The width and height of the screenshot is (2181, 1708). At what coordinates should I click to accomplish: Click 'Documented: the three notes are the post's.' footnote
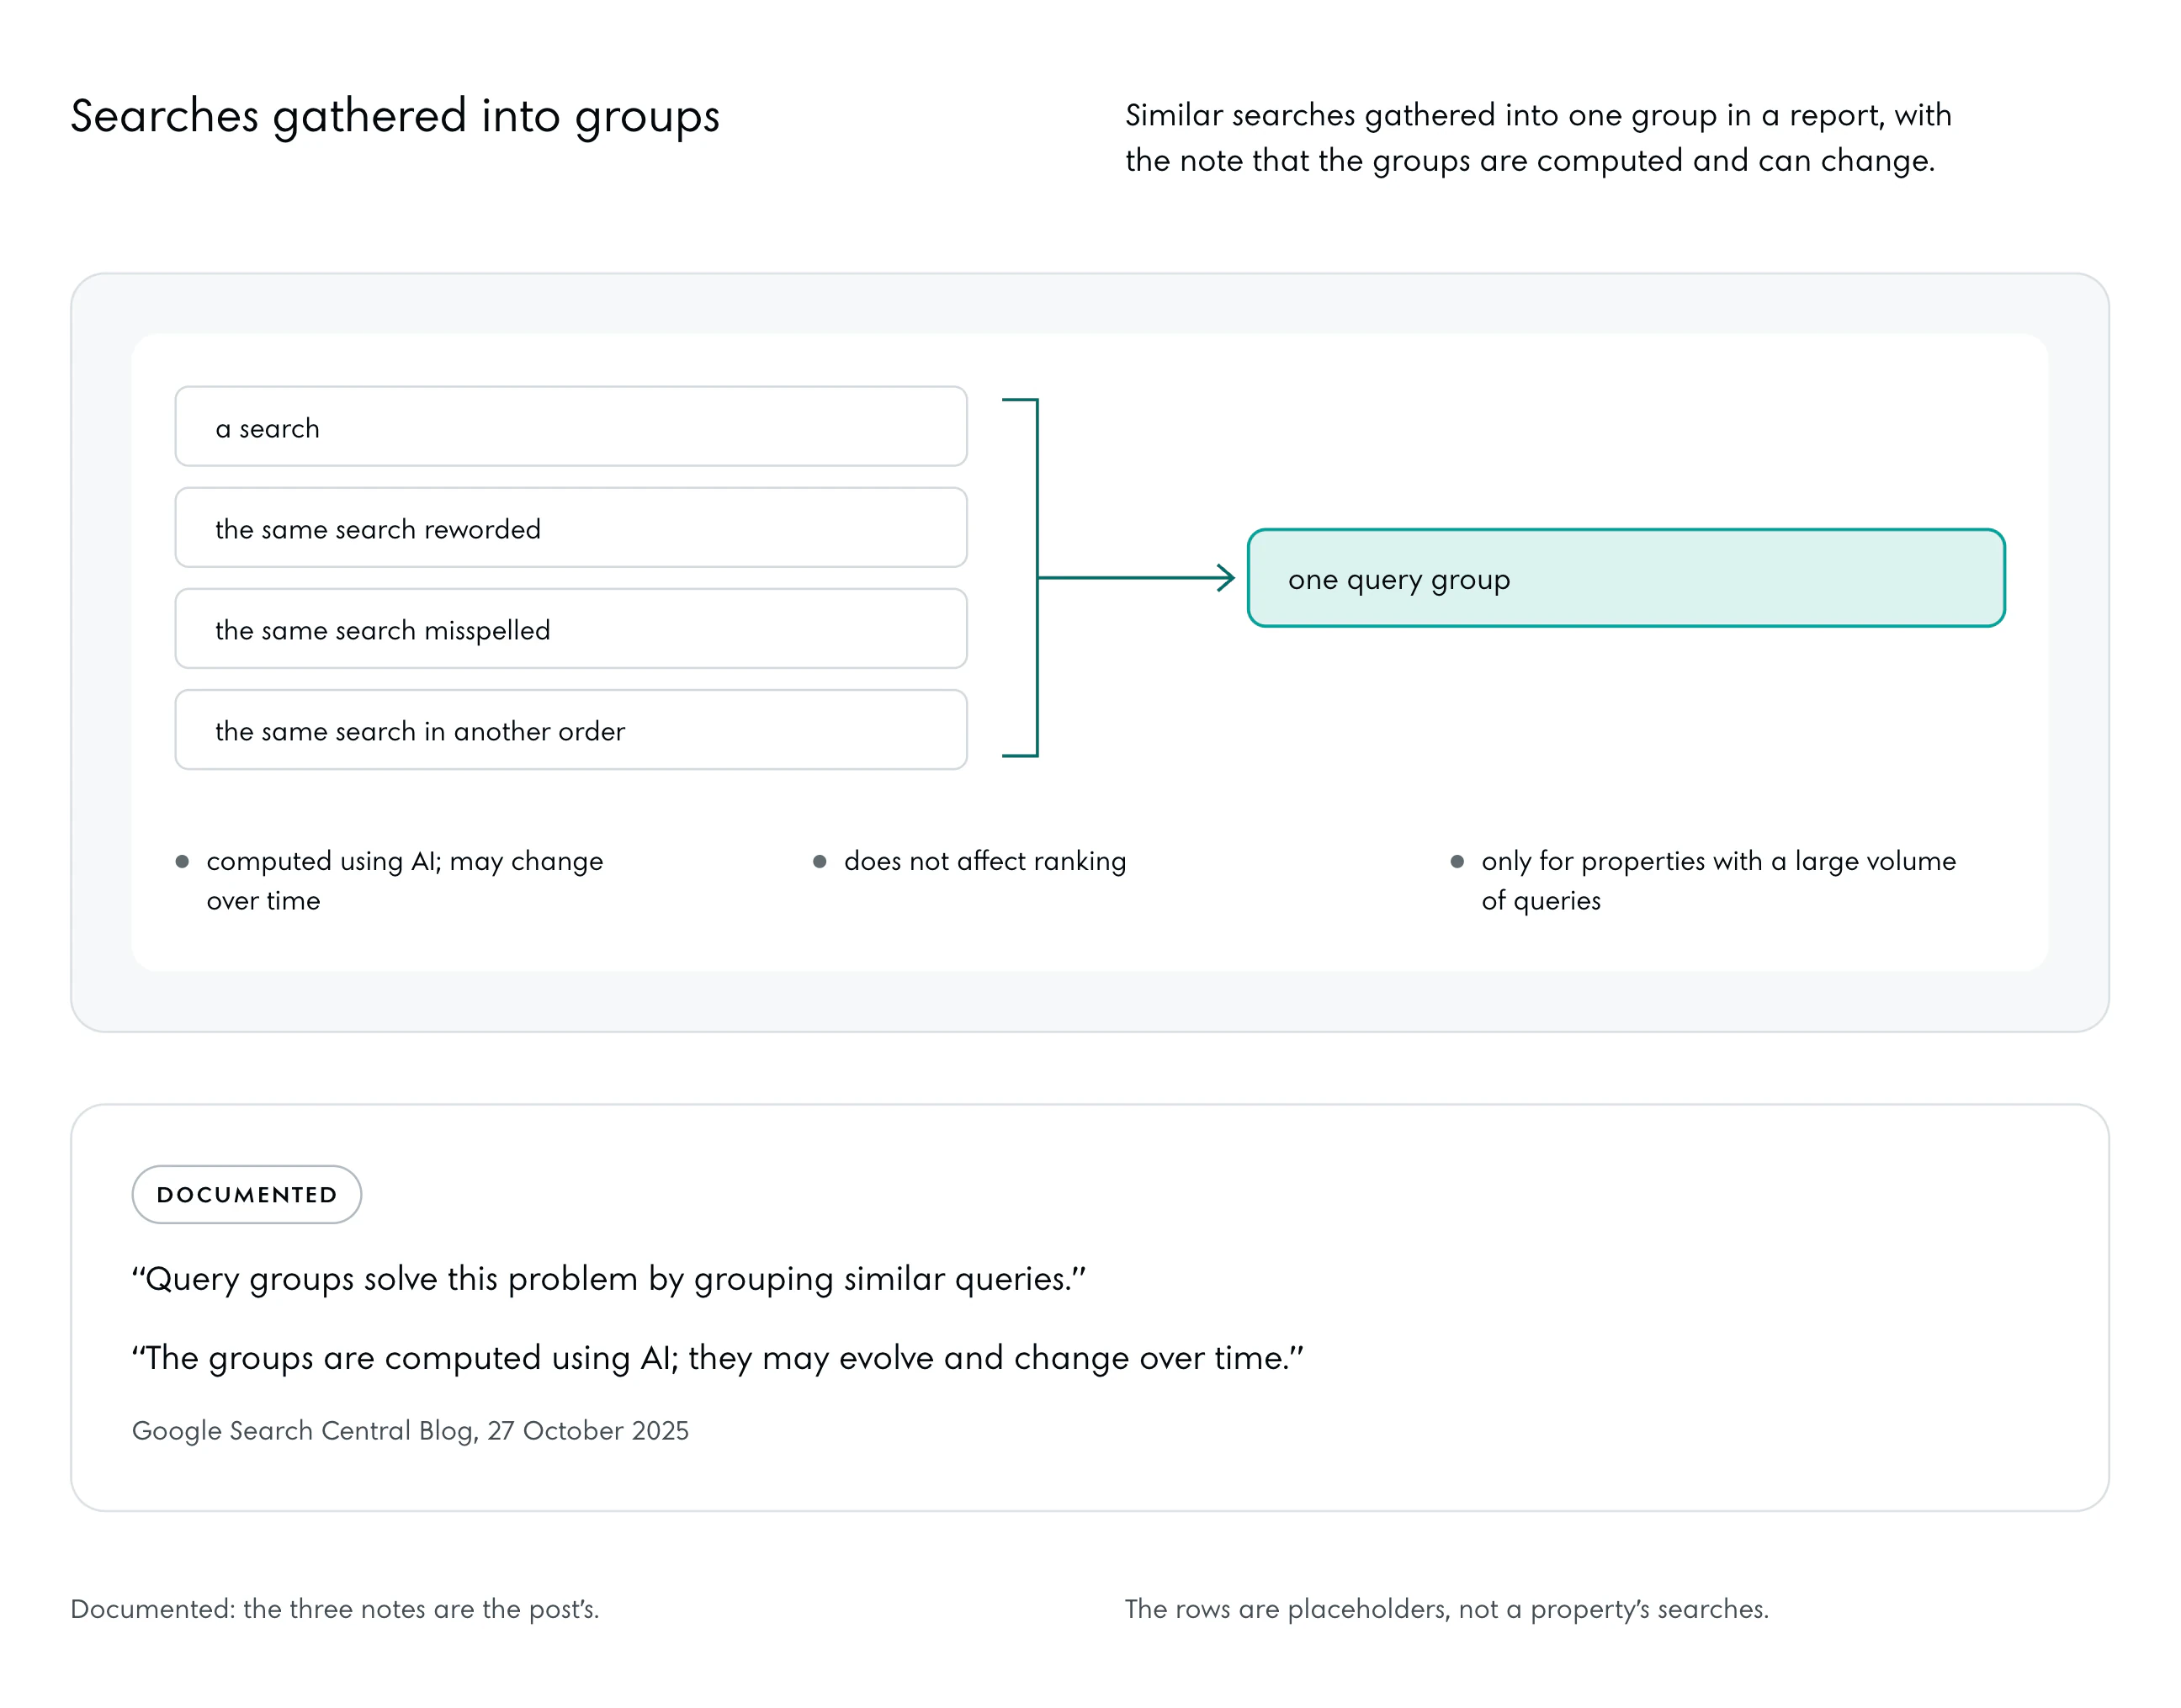[x=335, y=1609]
